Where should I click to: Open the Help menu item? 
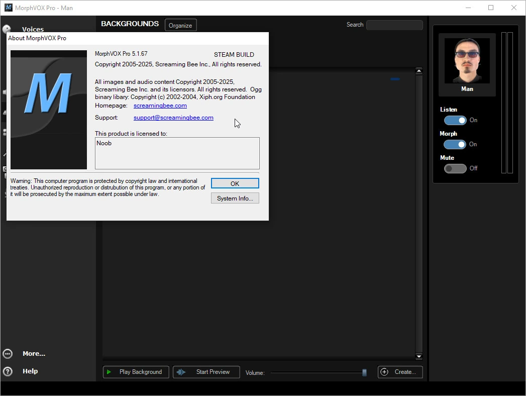coord(30,371)
